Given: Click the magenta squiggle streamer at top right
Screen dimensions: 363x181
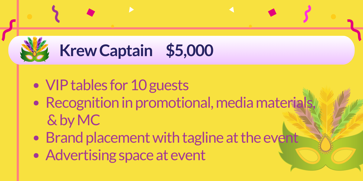Looking at the screenshot, I should click(308, 14).
